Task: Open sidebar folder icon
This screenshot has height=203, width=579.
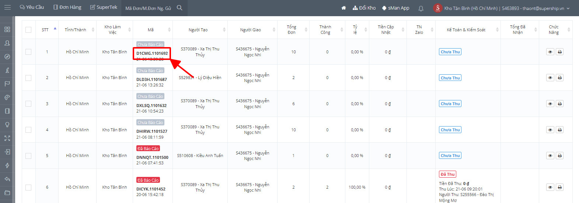Action: pyautogui.click(x=7, y=193)
